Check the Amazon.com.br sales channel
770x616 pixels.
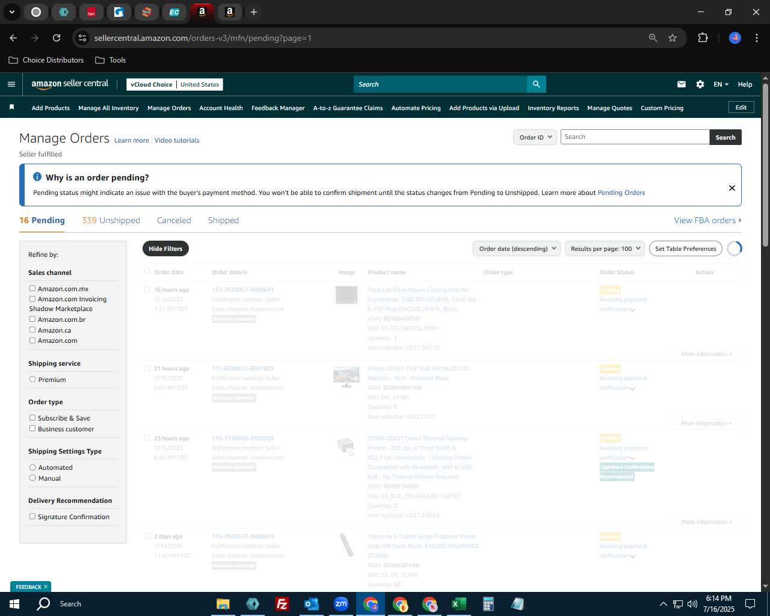point(32,319)
